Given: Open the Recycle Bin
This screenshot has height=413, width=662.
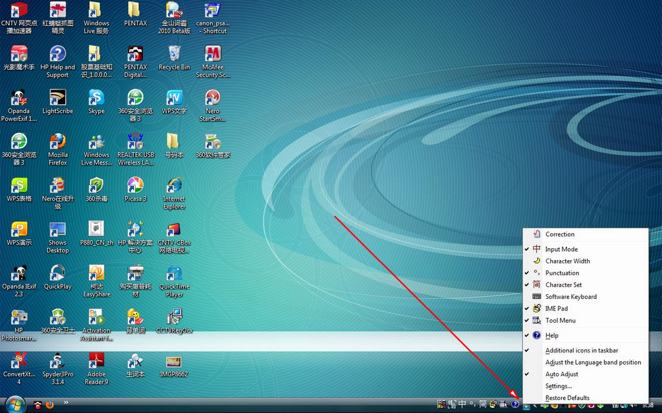Looking at the screenshot, I should pyautogui.click(x=174, y=58).
